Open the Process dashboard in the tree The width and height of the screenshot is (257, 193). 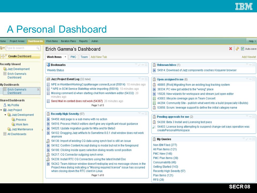pyautogui.click(x=21, y=120)
